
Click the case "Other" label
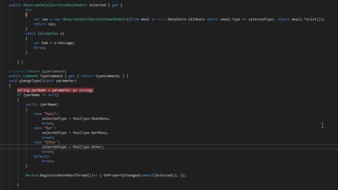point(47,142)
